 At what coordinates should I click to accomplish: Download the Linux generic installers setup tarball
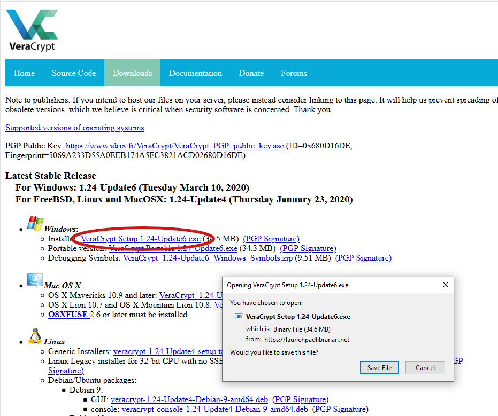[168, 351]
